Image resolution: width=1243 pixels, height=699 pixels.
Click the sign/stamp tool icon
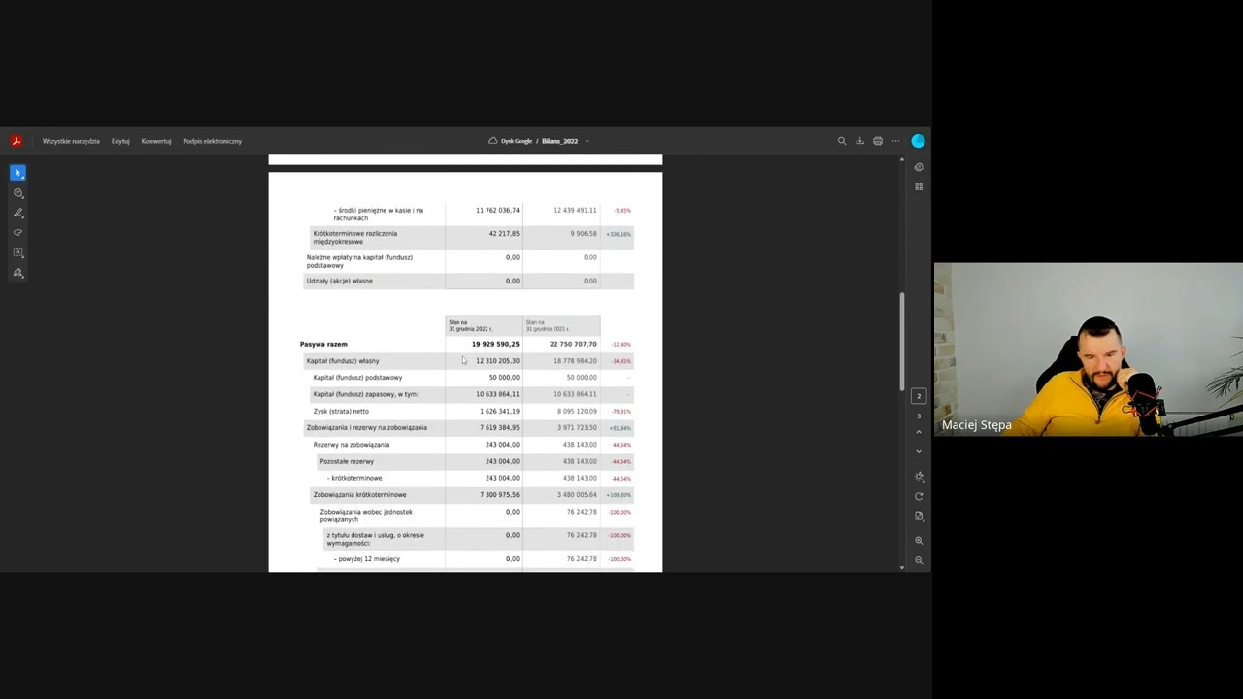coord(17,273)
